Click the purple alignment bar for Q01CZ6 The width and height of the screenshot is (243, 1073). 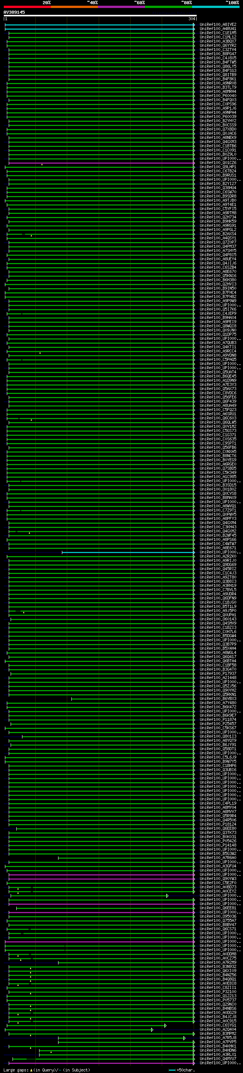(x=101, y=163)
